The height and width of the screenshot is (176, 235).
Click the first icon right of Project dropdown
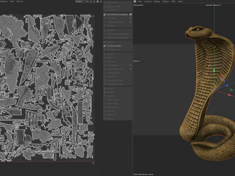coord(91,1)
